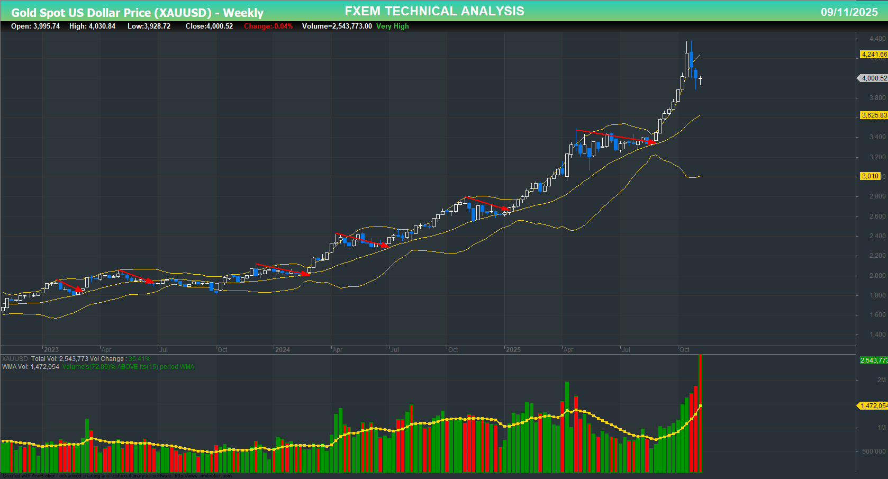Image resolution: width=888 pixels, height=479 pixels.
Task: Select the red Change: -0.04% indicator
Action: (x=267, y=26)
